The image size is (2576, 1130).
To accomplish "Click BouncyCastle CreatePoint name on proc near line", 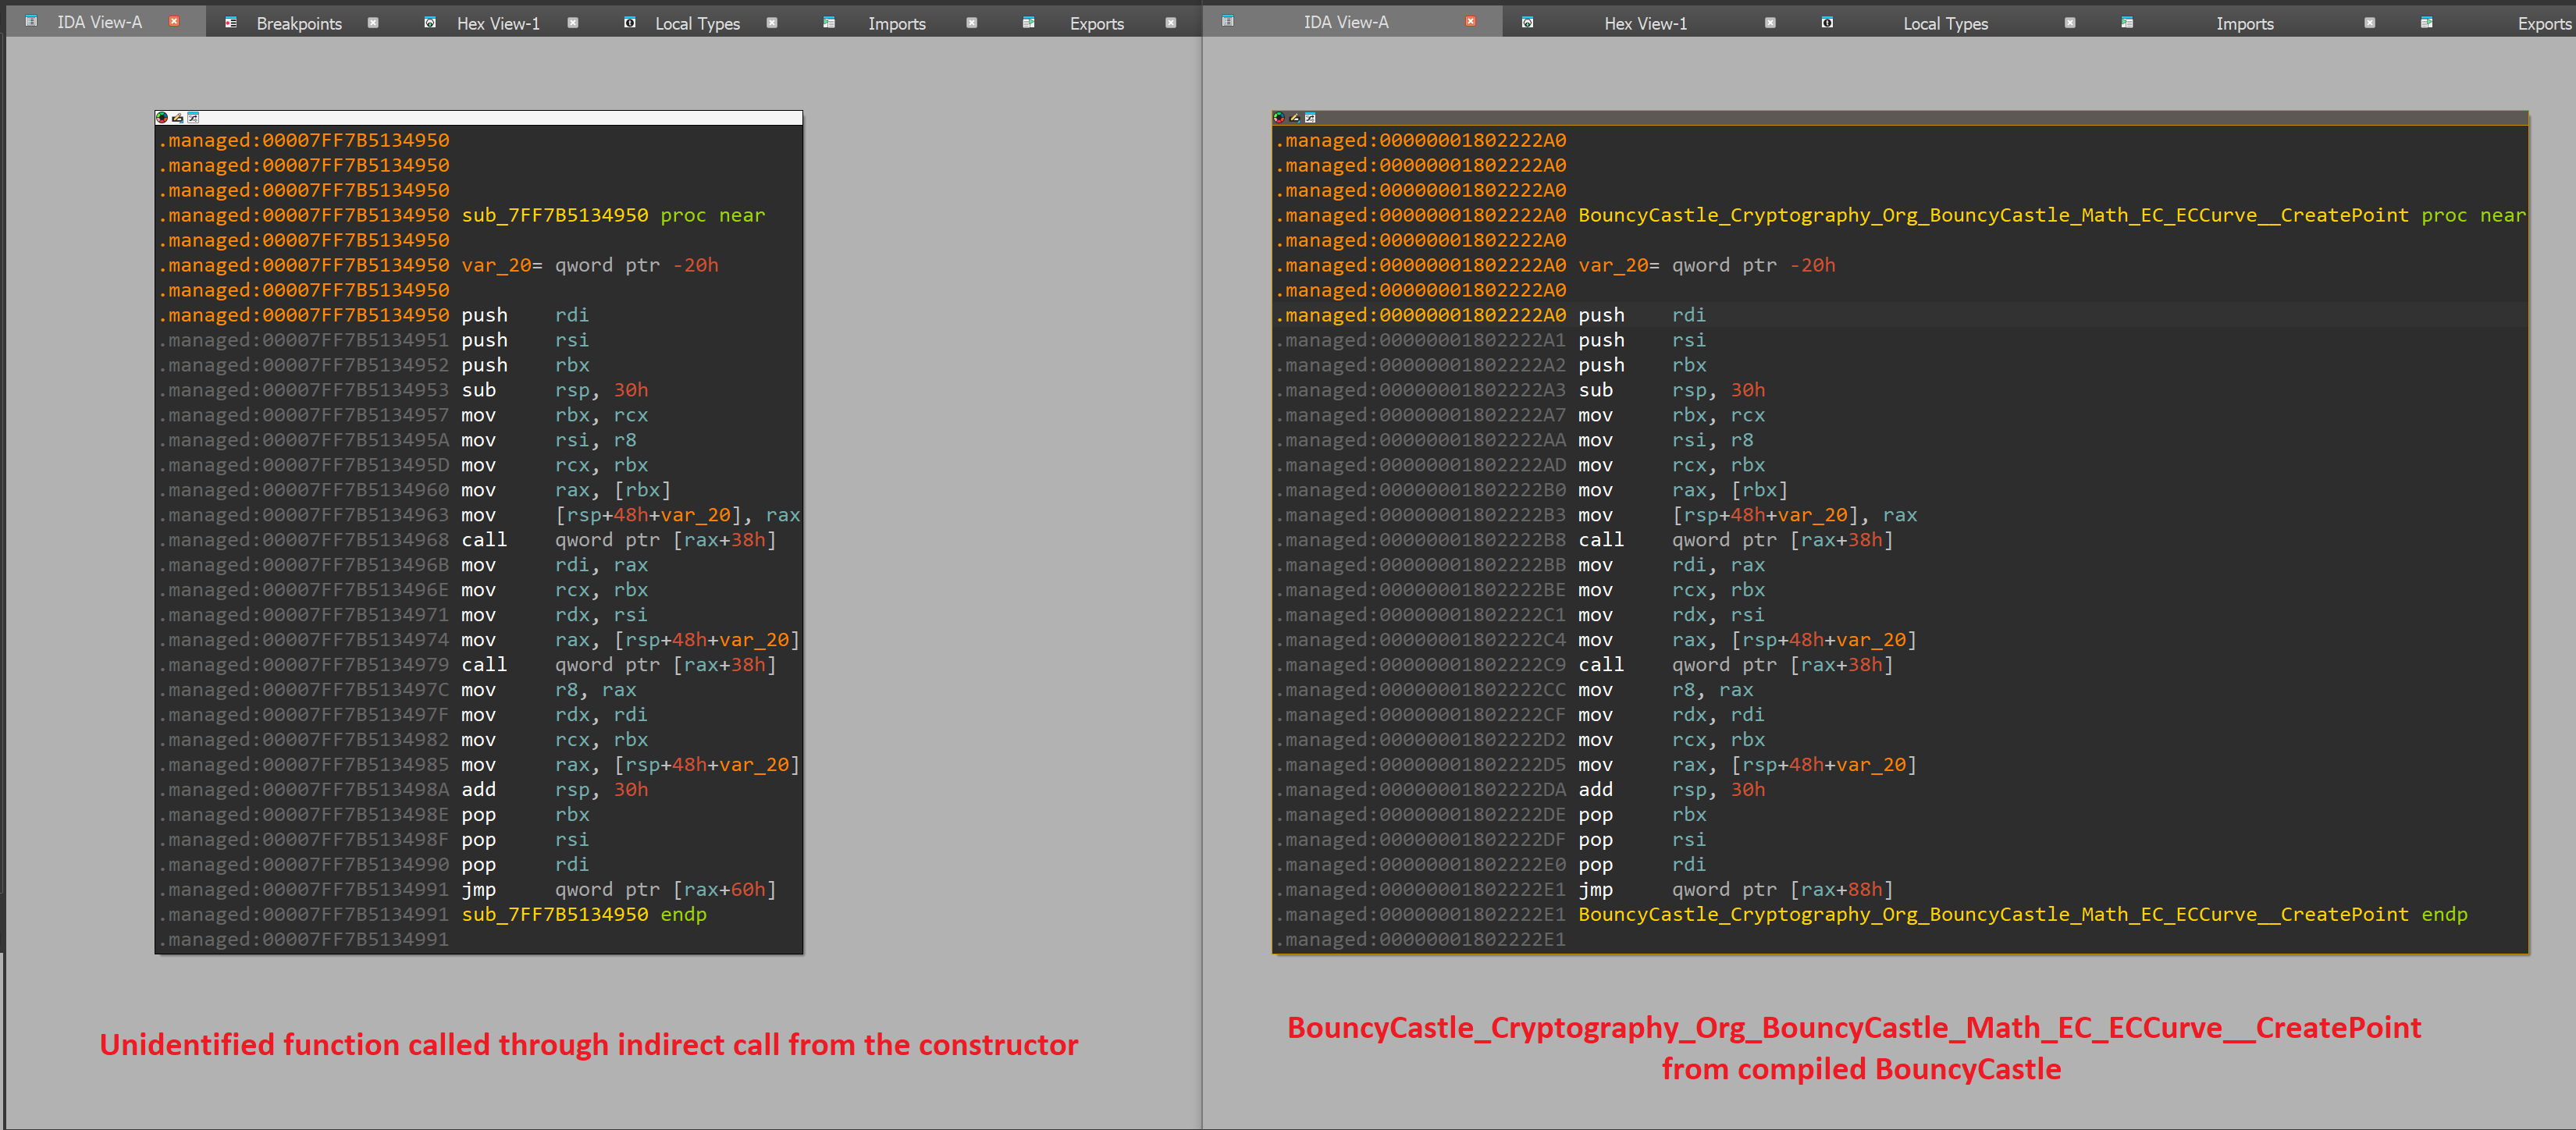I will 1992,215.
